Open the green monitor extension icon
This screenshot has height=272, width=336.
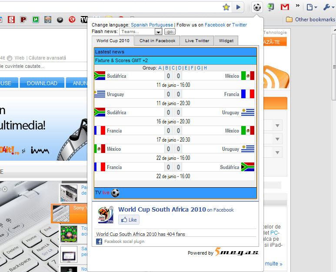(x=271, y=7)
